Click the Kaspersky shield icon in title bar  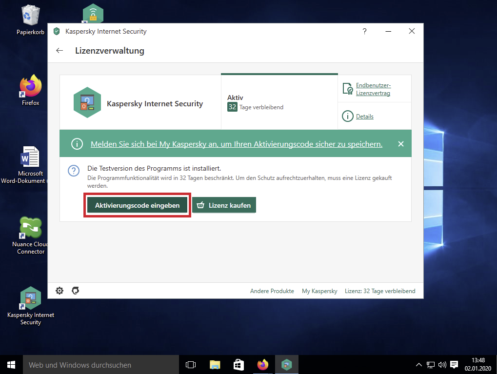[57, 31]
